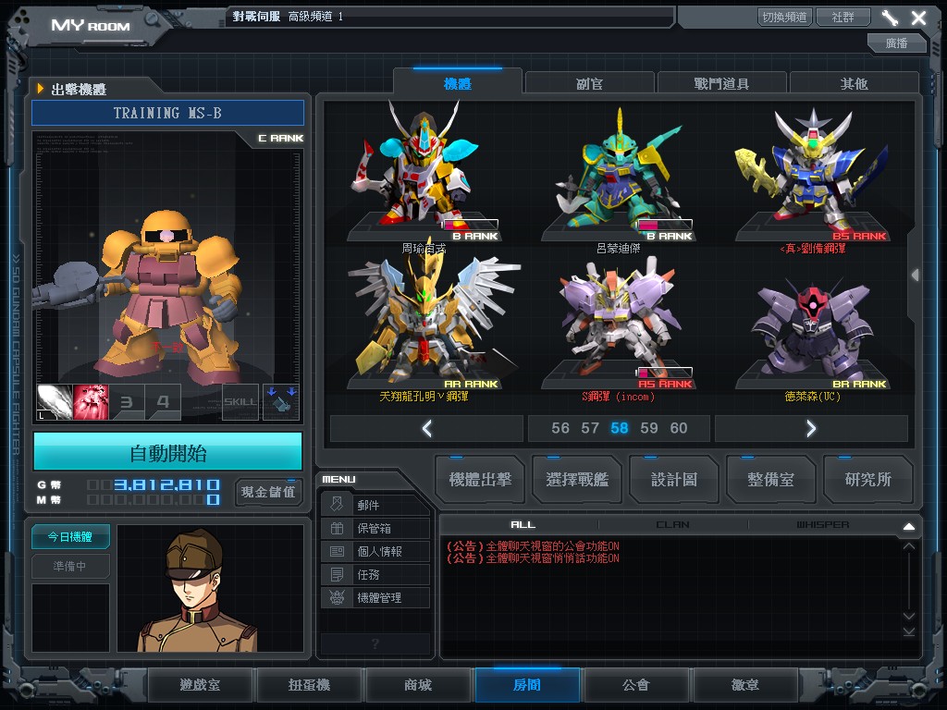Select the 房間 room nav item
Image resolution: width=947 pixels, height=710 pixels.
tap(527, 685)
